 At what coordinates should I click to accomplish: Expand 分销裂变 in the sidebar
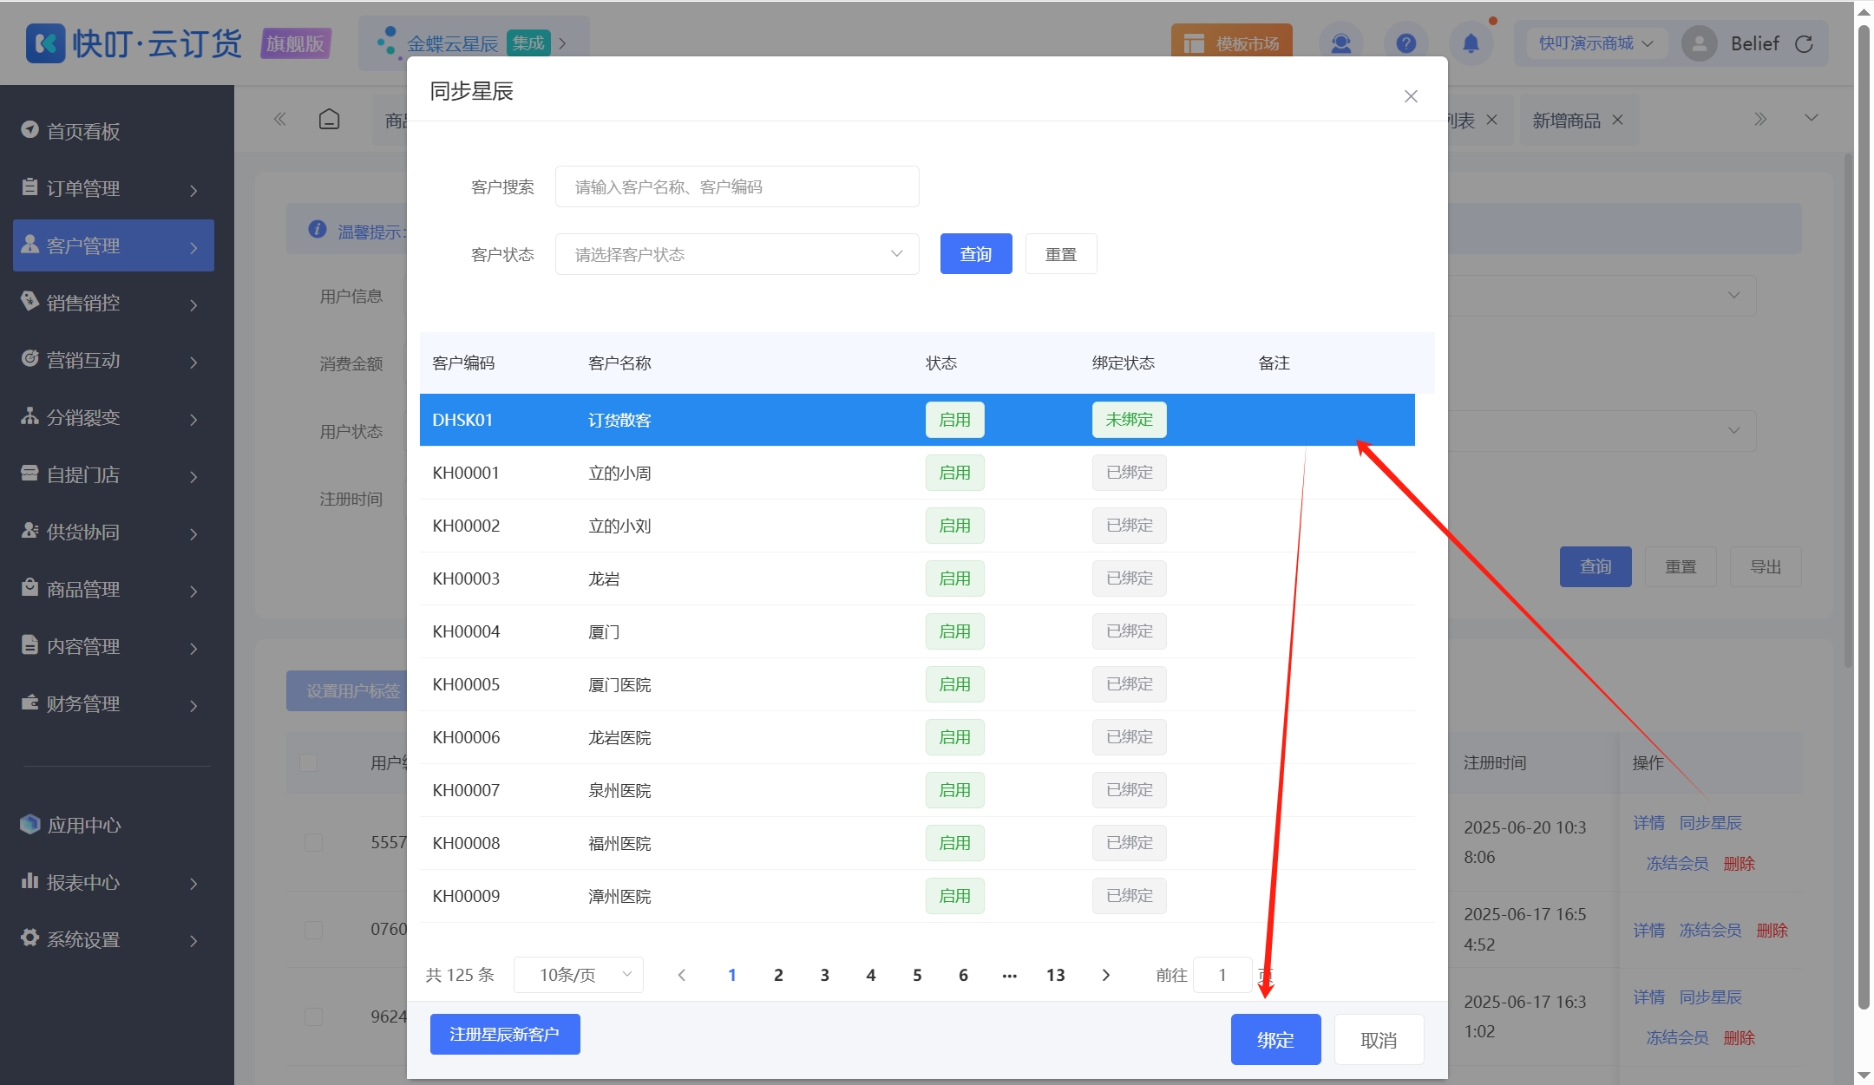(x=113, y=417)
